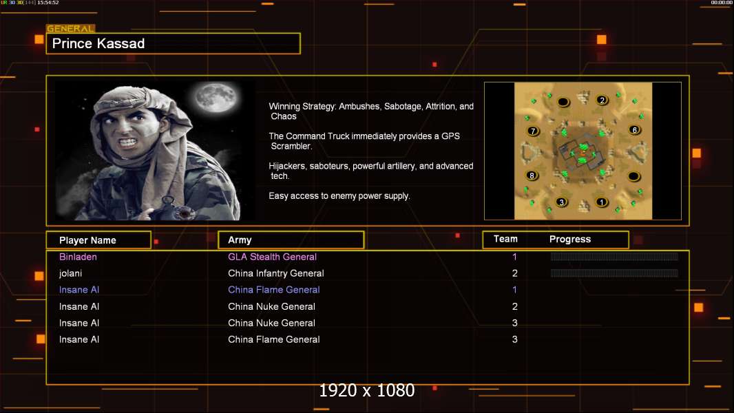Image resolution: width=734 pixels, height=413 pixels.
Task: Click China Nuke General on team 2
Action: (271, 307)
